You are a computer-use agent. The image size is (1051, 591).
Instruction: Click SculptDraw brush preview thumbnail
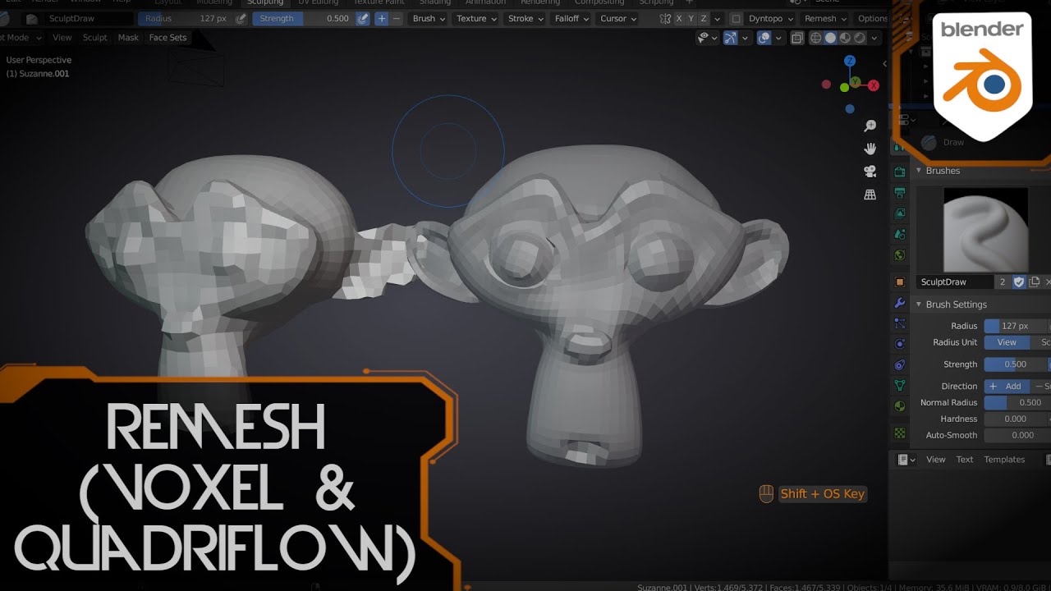pos(985,230)
